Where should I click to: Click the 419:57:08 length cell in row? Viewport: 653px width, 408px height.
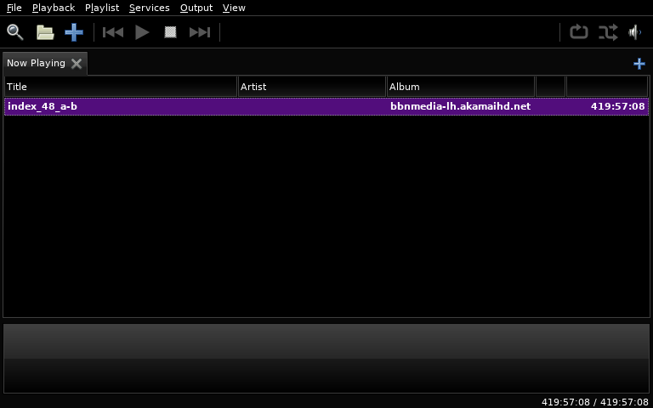(617, 106)
